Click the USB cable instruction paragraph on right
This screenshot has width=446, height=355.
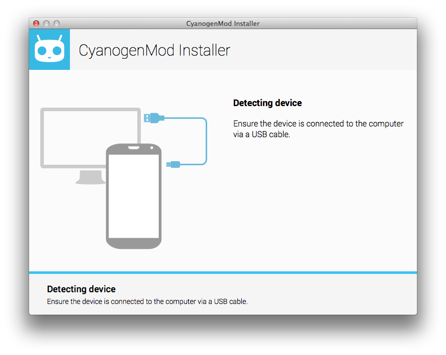(318, 129)
